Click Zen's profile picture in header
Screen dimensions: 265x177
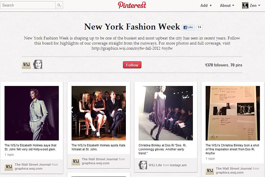(x=245, y=5)
